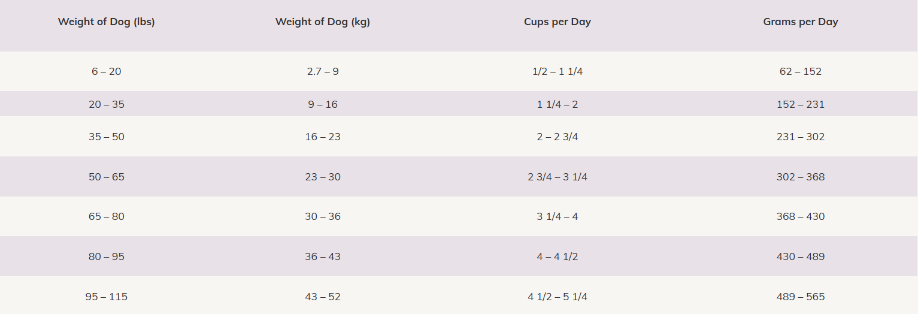Select the 6 – 20 lbs cell
The height and width of the screenshot is (314, 918).
tap(106, 71)
